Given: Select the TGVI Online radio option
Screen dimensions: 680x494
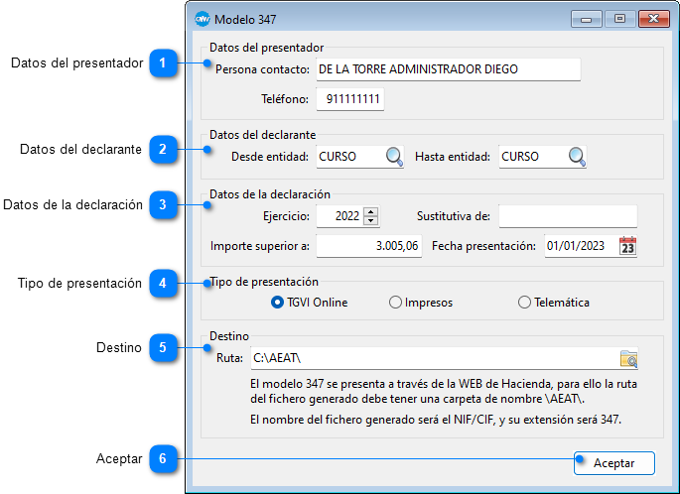Looking at the screenshot, I should pyautogui.click(x=277, y=302).
